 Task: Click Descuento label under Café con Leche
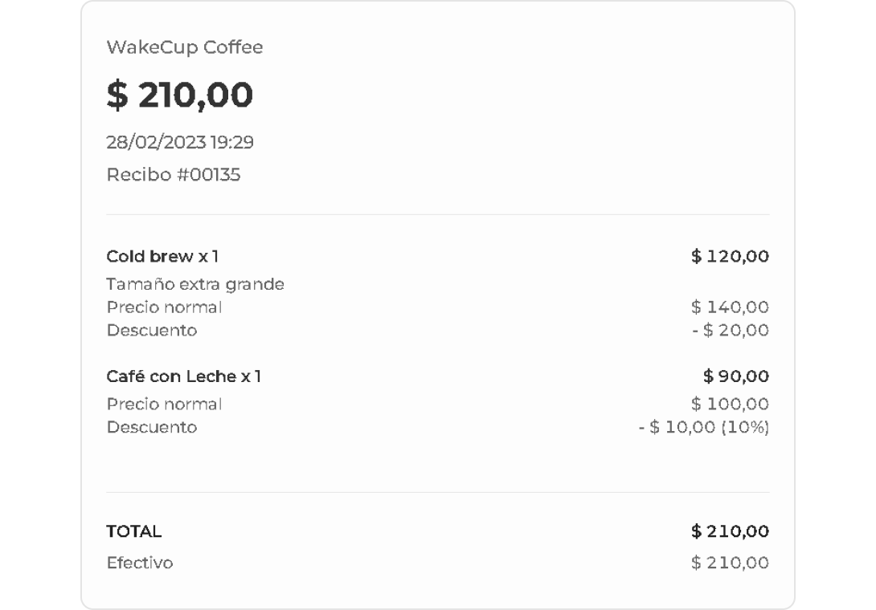point(152,428)
